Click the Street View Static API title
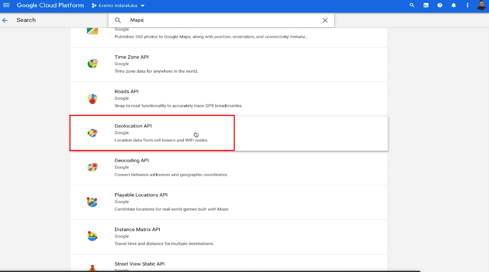The width and height of the screenshot is (489, 272). [x=139, y=264]
